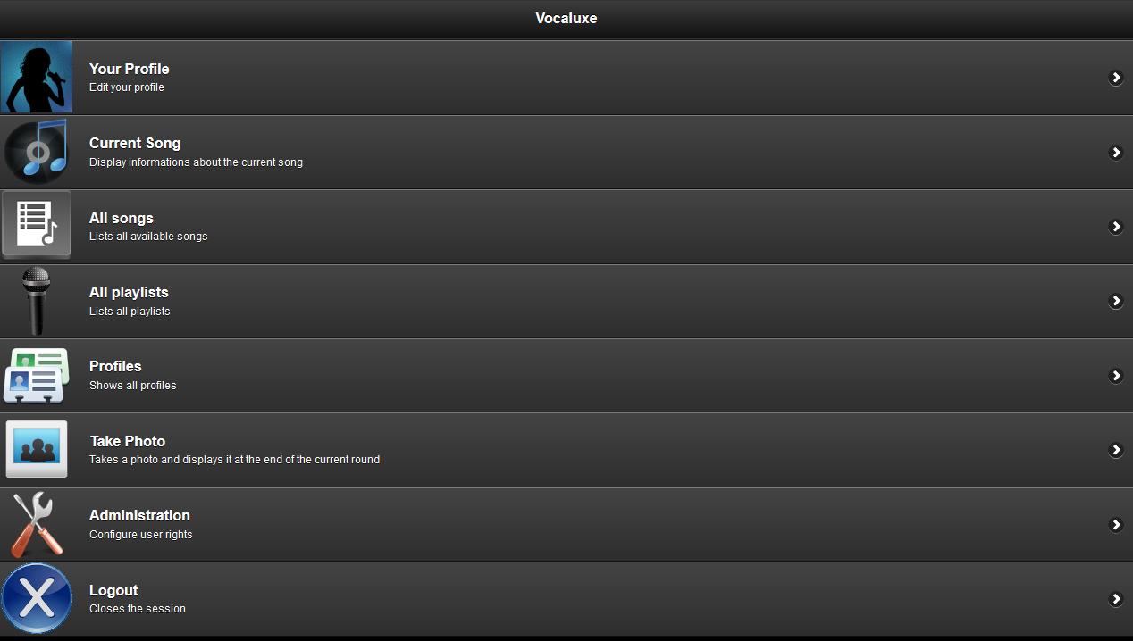Click the chevron arrow on All songs row

pos(1116,227)
